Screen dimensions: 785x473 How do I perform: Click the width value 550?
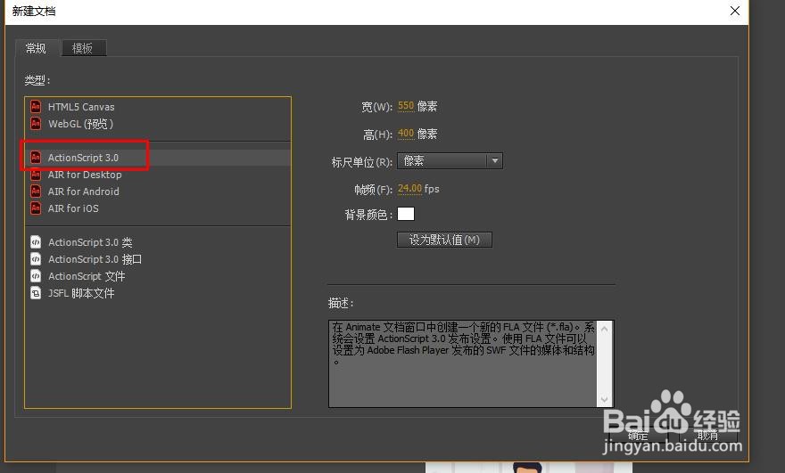click(x=406, y=106)
